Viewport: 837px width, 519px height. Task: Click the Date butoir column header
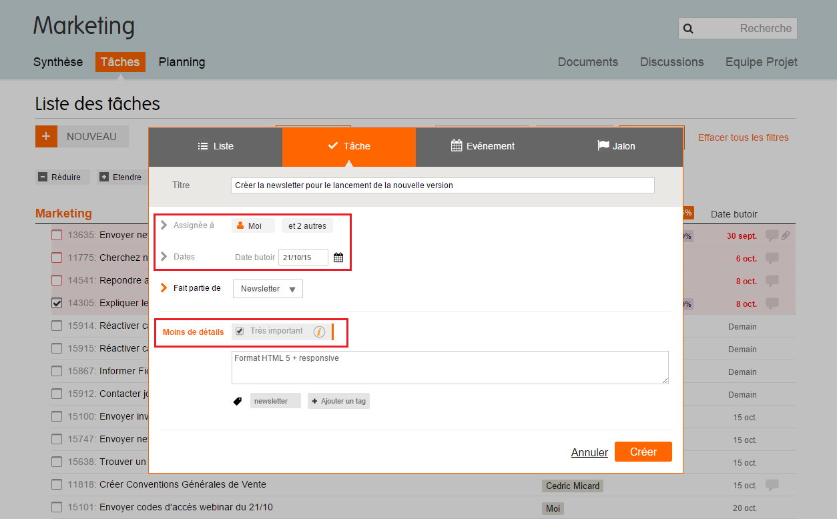(734, 214)
